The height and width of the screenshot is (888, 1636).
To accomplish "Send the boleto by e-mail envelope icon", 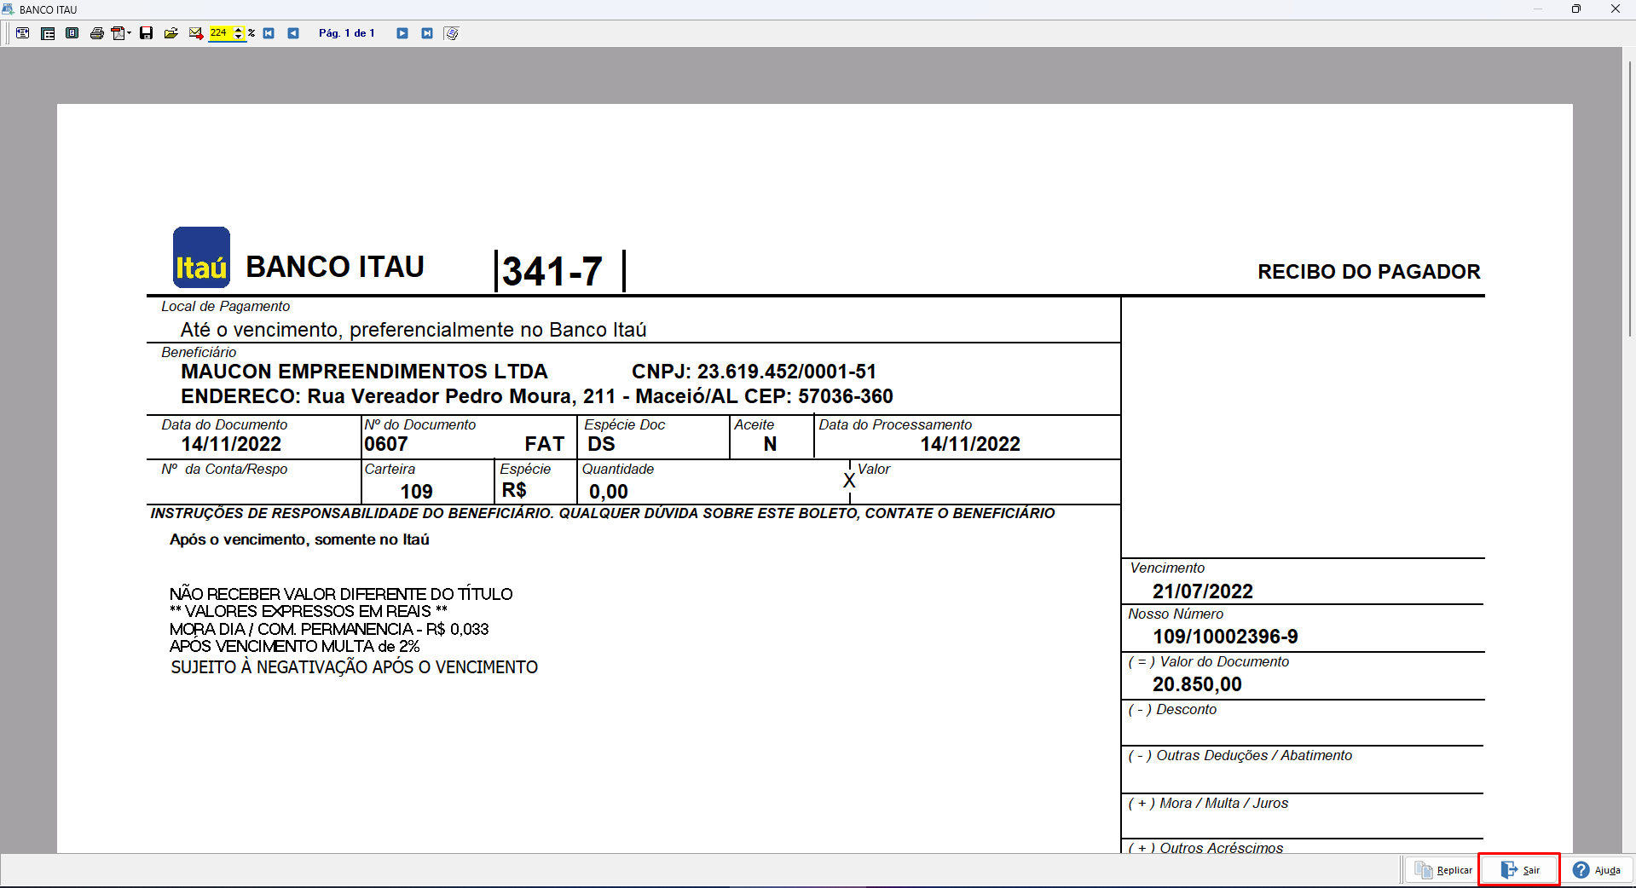I will click(x=196, y=33).
